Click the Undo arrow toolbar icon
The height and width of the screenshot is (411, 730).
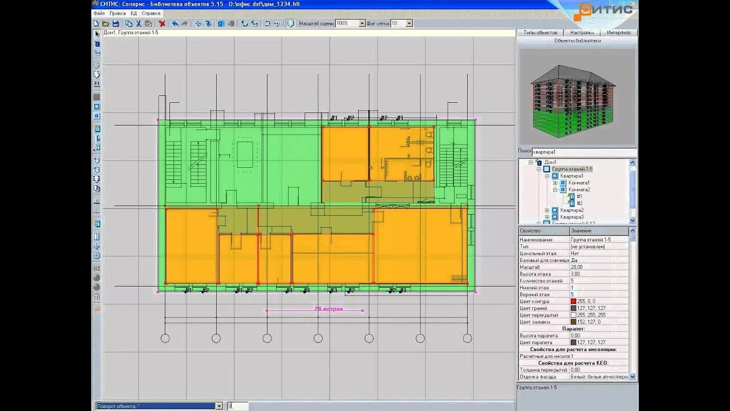175,23
